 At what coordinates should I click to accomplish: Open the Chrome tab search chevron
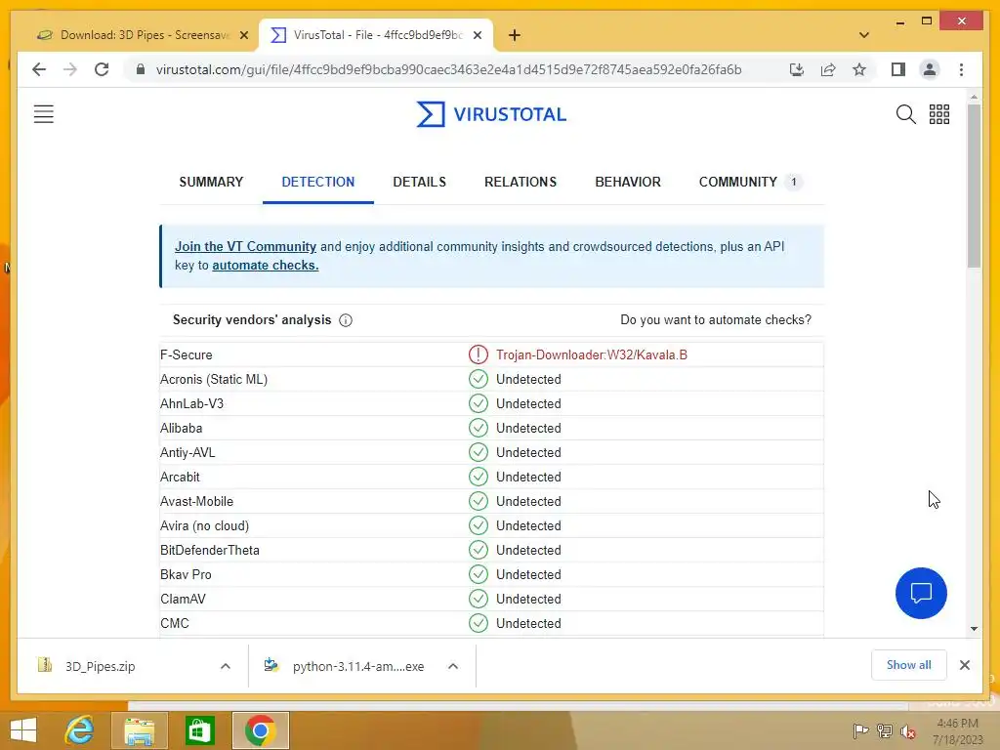click(x=864, y=35)
